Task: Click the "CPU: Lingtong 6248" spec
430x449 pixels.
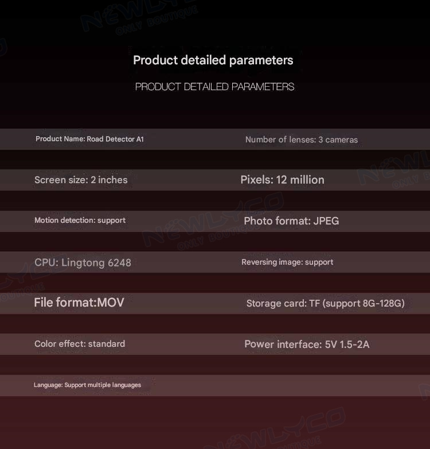Action: pyautogui.click(x=83, y=262)
